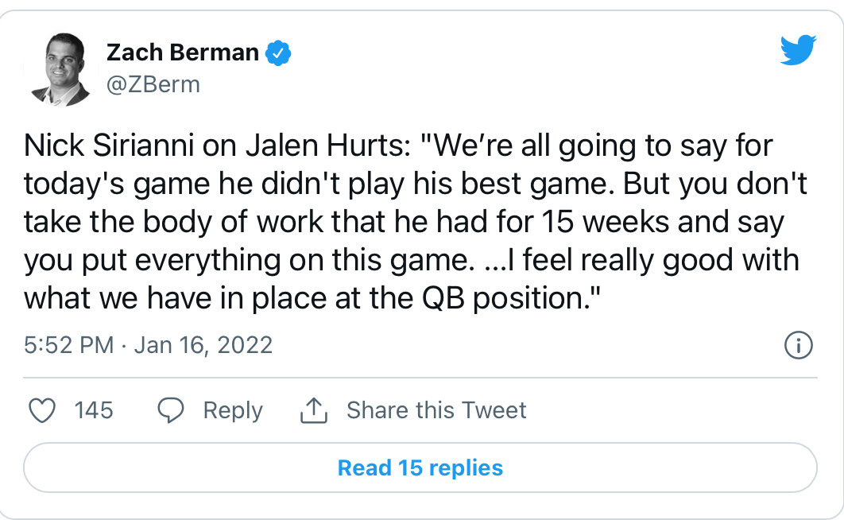Click the Jan 16, 2022 date
This screenshot has width=844, height=520.
coord(203,345)
